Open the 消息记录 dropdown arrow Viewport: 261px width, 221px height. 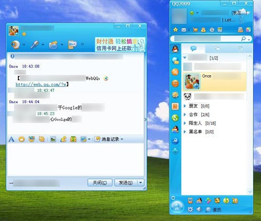tap(122, 139)
